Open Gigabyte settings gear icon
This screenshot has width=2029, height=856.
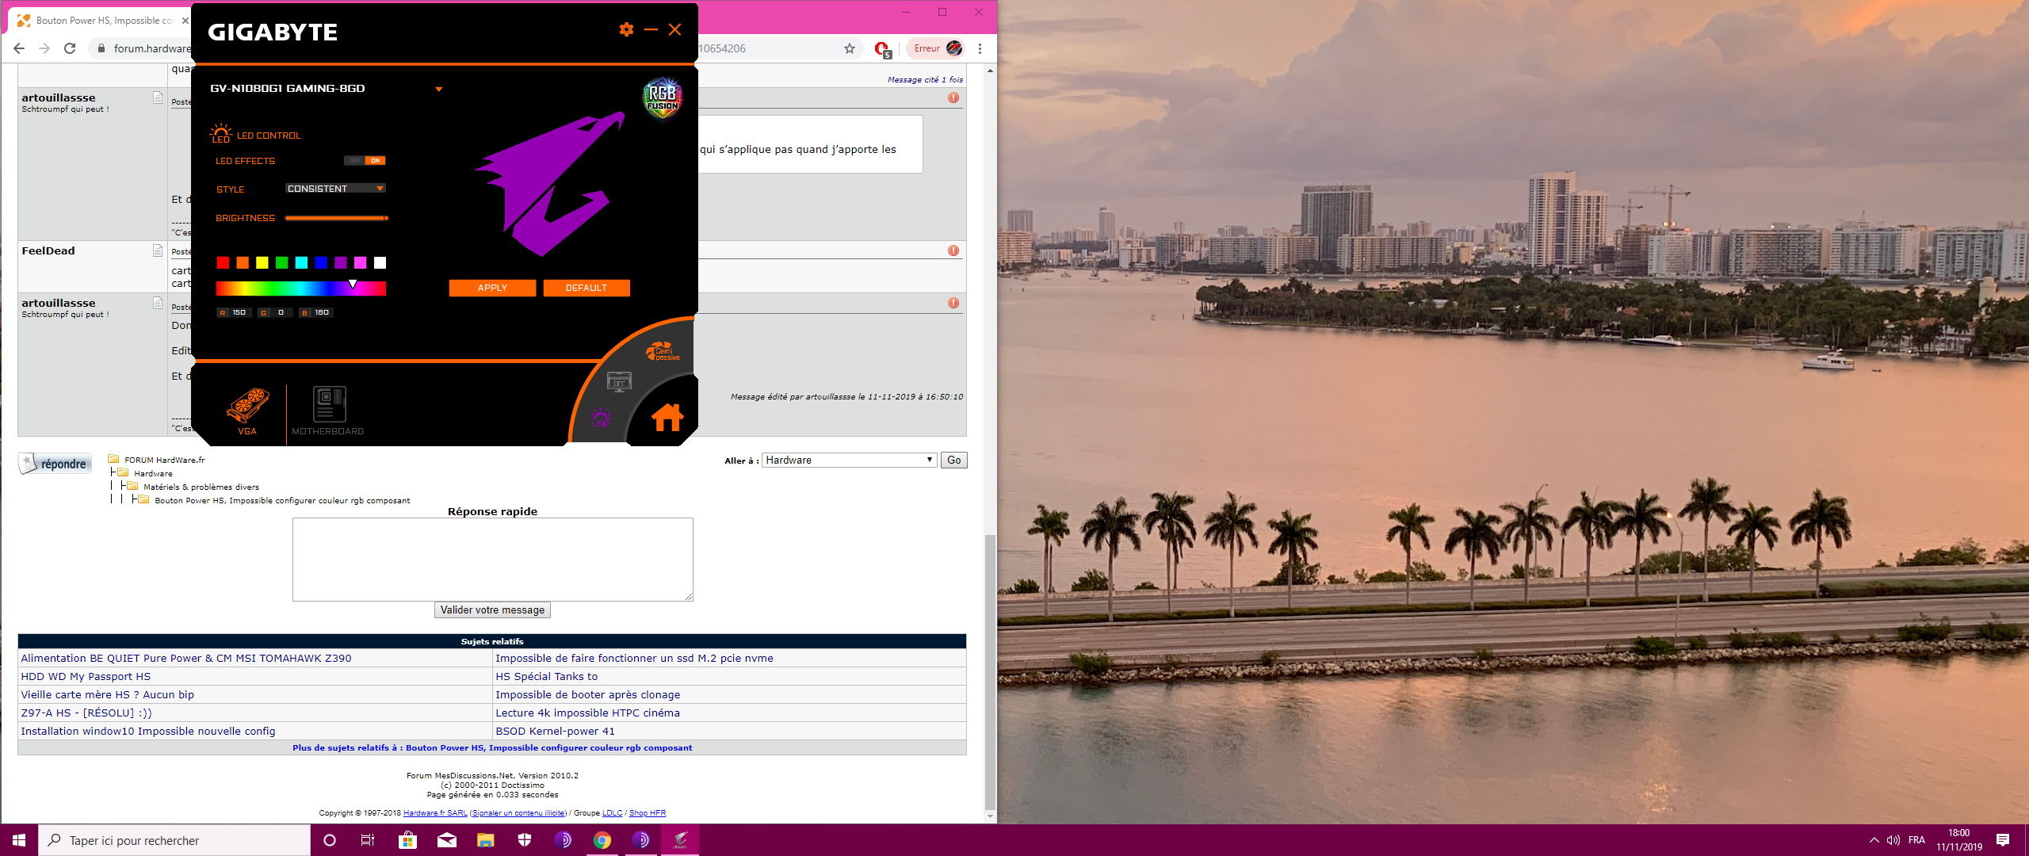pyautogui.click(x=626, y=29)
